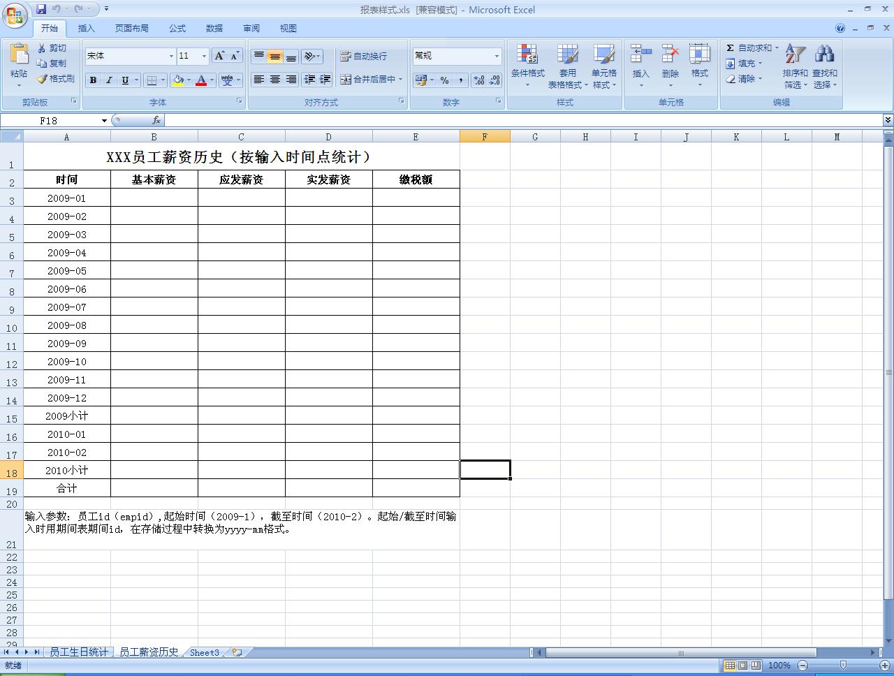Switch to the 插入 ribbon tab
894x676 pixels.
(87, 29)
